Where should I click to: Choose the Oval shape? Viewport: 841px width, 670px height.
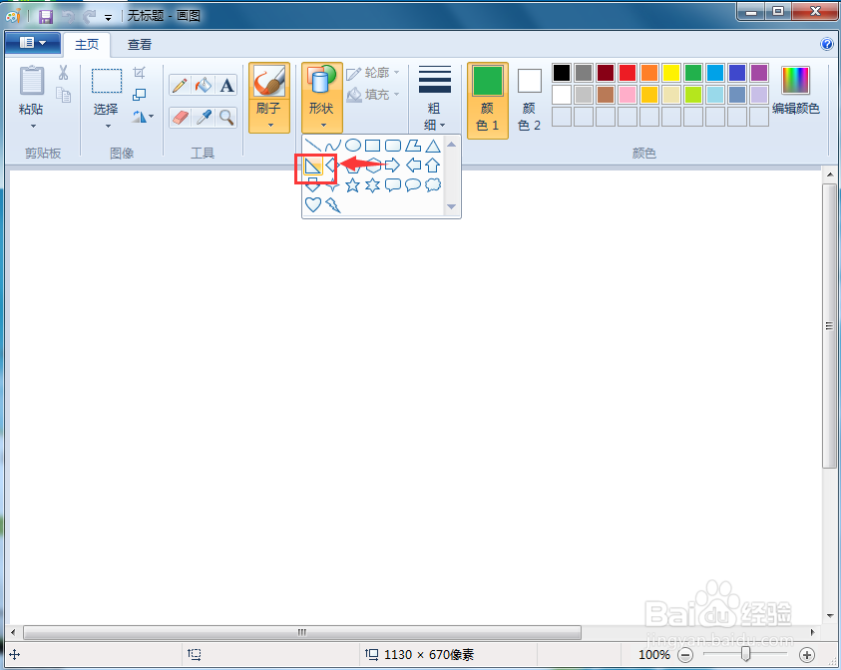click(x=352, y=146)
